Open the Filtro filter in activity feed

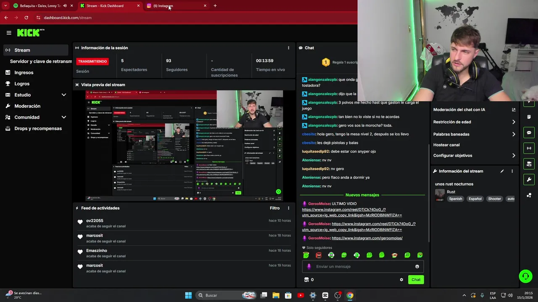(x=274, y=208)
